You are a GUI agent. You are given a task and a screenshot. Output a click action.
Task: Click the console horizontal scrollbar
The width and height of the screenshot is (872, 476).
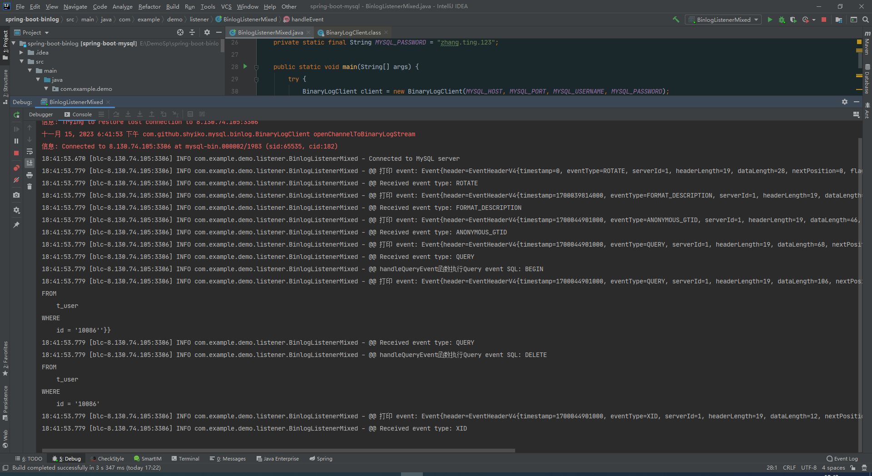277,451
